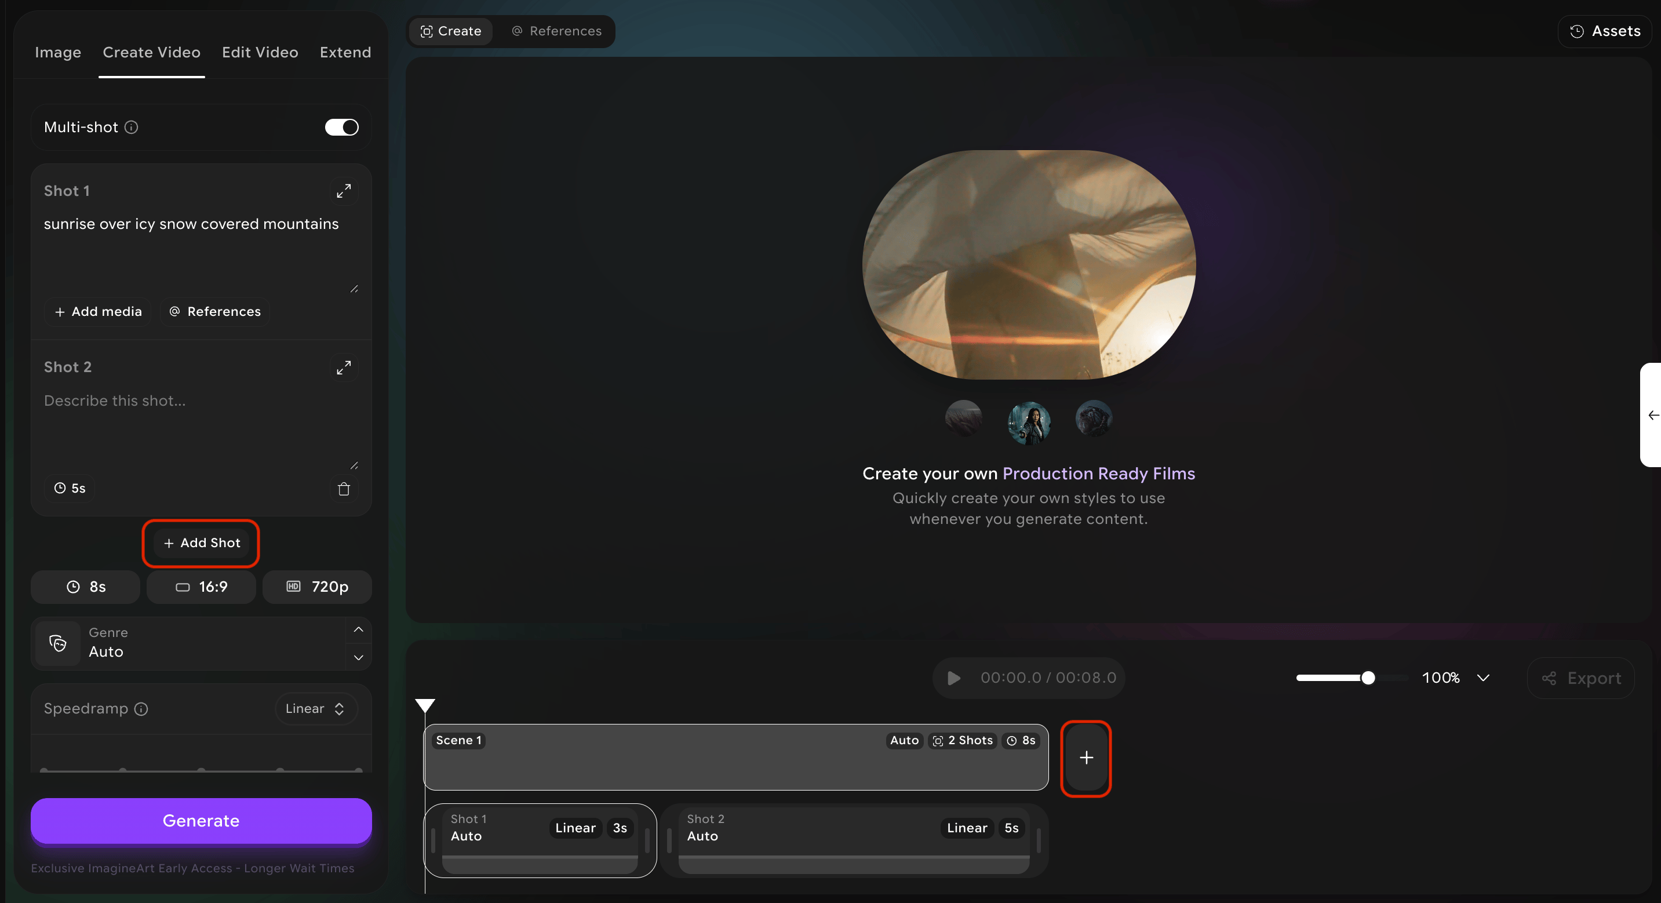Screen dimensions: 1661x903
Task: Click the Shot 2 resize grip corner
Action: point(354,465)
